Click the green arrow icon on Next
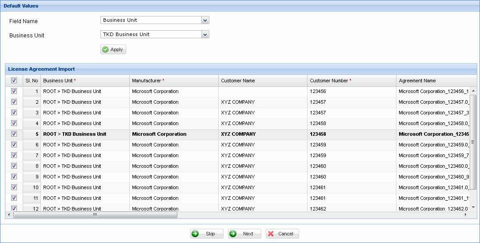This screenshot has height=243, width=480. 233,234
